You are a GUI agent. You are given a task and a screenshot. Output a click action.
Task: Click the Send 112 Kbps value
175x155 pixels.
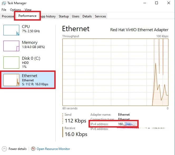point(75,121)
